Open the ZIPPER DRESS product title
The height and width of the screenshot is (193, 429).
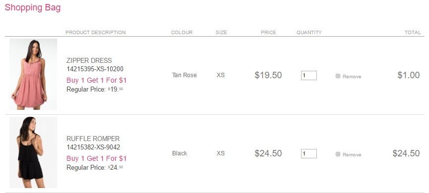(89, 60)
